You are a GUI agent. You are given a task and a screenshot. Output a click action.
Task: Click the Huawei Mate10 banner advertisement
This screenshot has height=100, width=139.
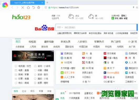(33, 56)
